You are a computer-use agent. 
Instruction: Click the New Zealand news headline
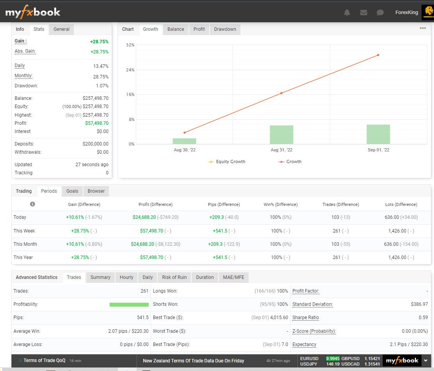[x=193, y=361]
